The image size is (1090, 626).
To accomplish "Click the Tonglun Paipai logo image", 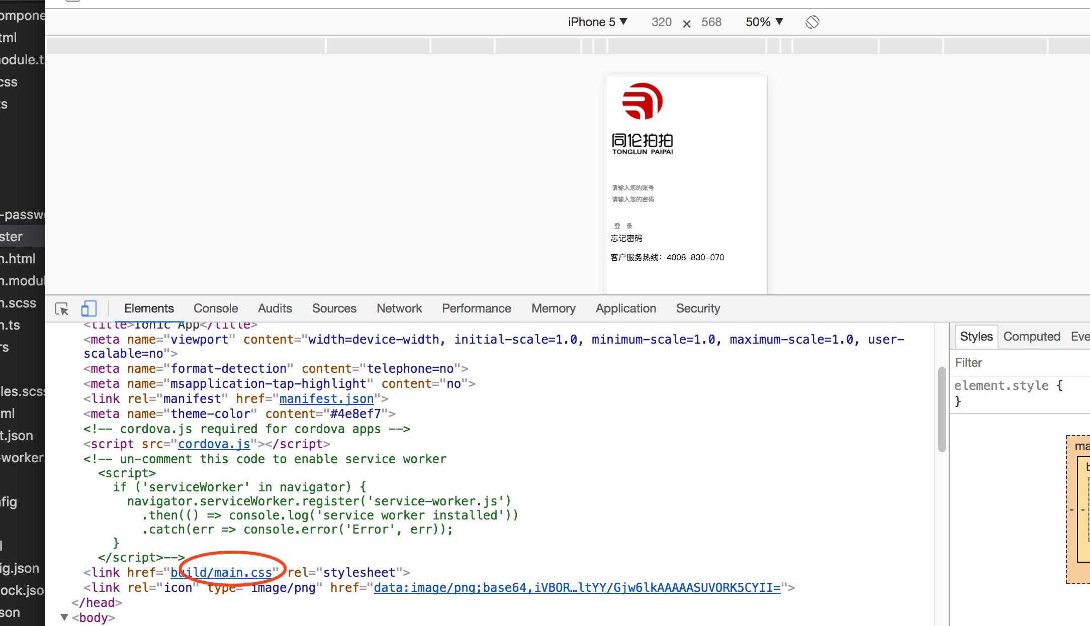I will click(643, 119).
